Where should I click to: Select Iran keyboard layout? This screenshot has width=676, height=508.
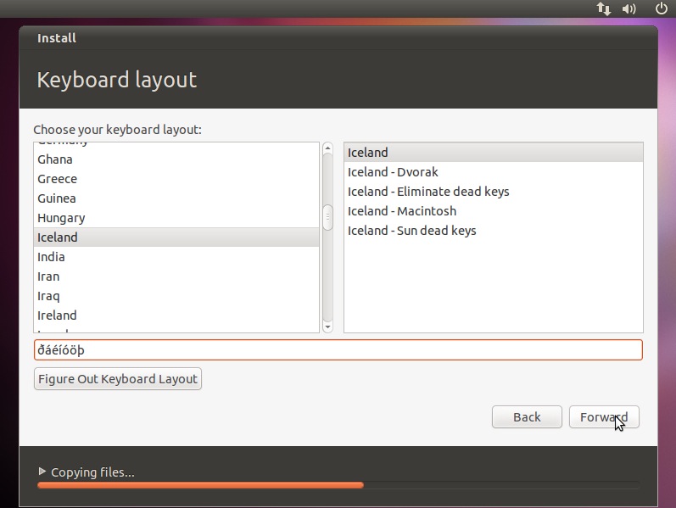(48, 276)
